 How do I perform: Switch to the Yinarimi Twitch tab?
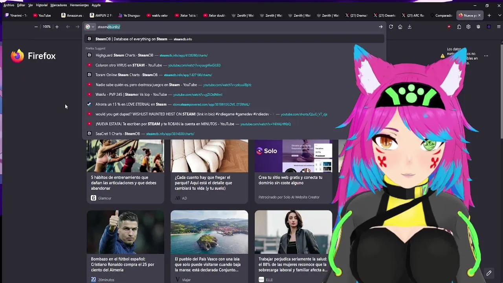[16, 15]
